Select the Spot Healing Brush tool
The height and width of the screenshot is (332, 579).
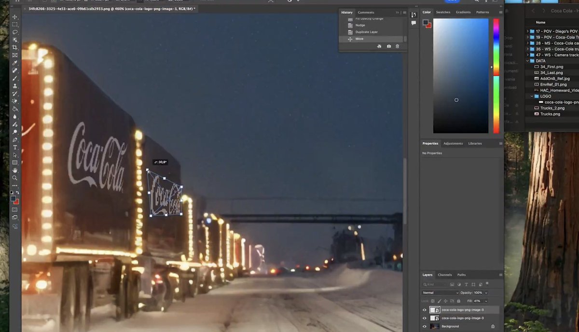(15, 70)
